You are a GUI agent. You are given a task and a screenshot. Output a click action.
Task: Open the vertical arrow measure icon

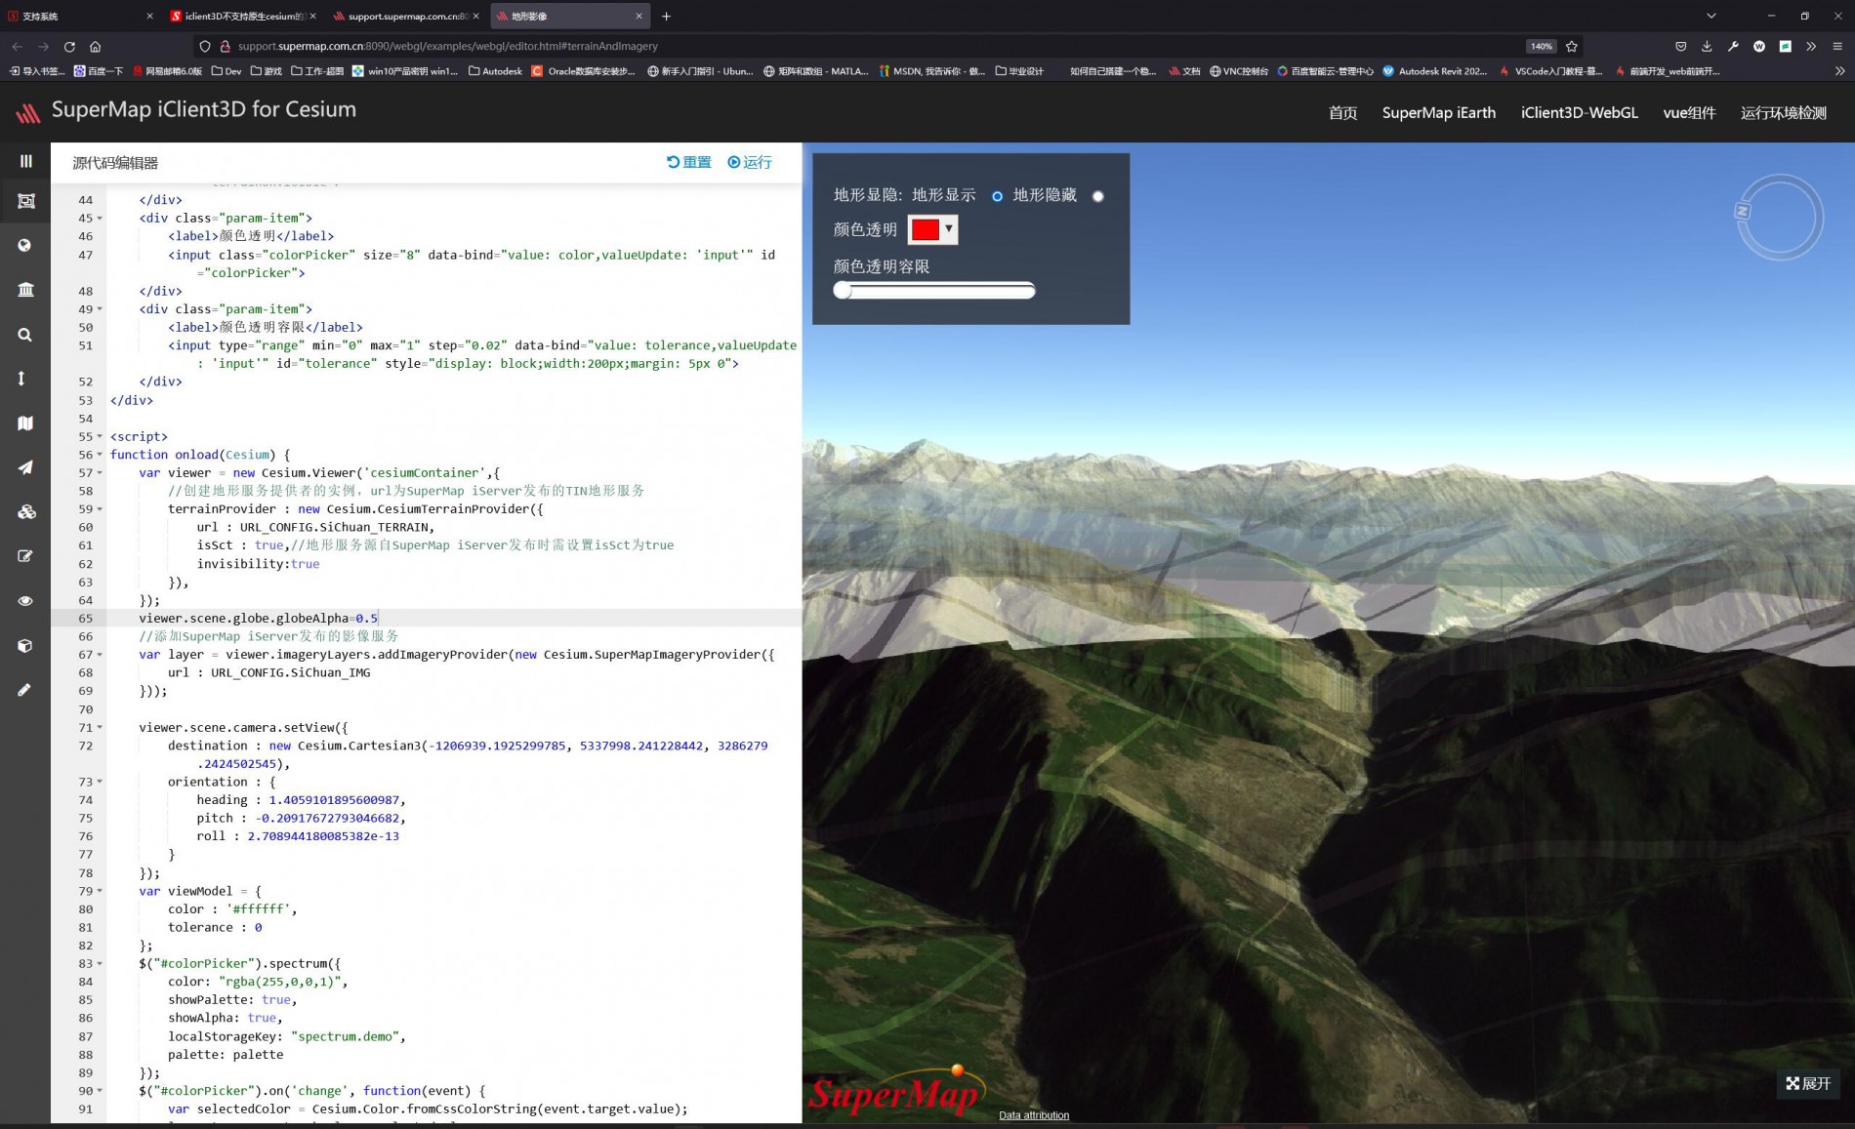[x=21, y=379]
